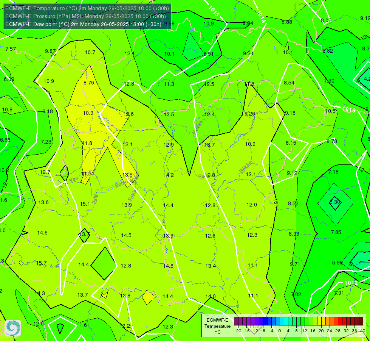Click the spiral weather logo icon
Viewport: 370px width, 341px height.
pos(13,328)
